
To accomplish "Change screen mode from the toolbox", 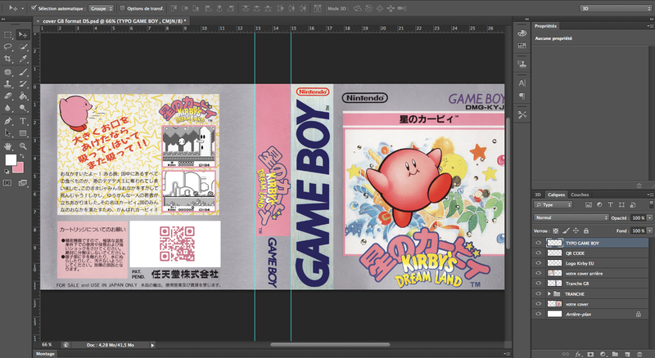I will click(x=23, y=183).
